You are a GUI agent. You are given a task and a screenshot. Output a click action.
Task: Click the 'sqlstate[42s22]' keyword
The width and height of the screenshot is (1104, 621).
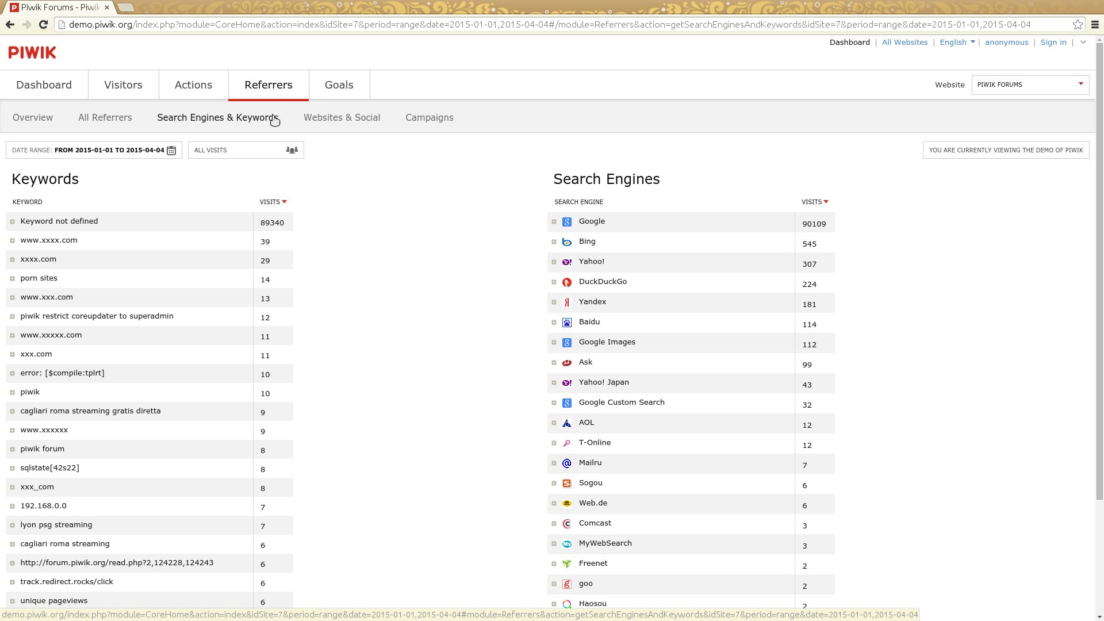(x=49, y=468)
